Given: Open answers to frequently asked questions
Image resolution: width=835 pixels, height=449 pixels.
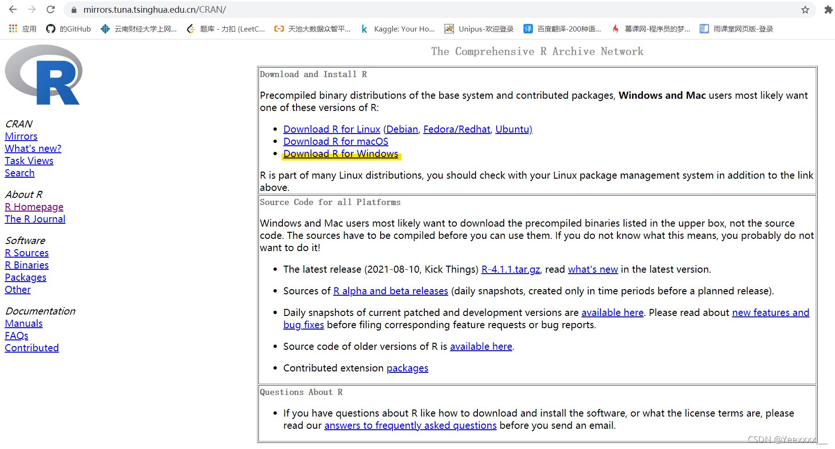Looking at the screenshot, I should [x=410, y=425].
